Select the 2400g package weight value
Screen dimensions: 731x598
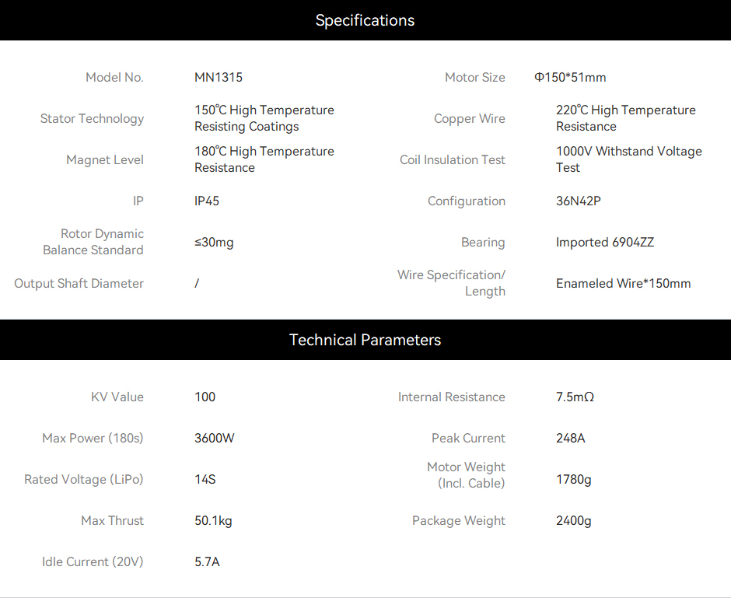pos(573,521)
